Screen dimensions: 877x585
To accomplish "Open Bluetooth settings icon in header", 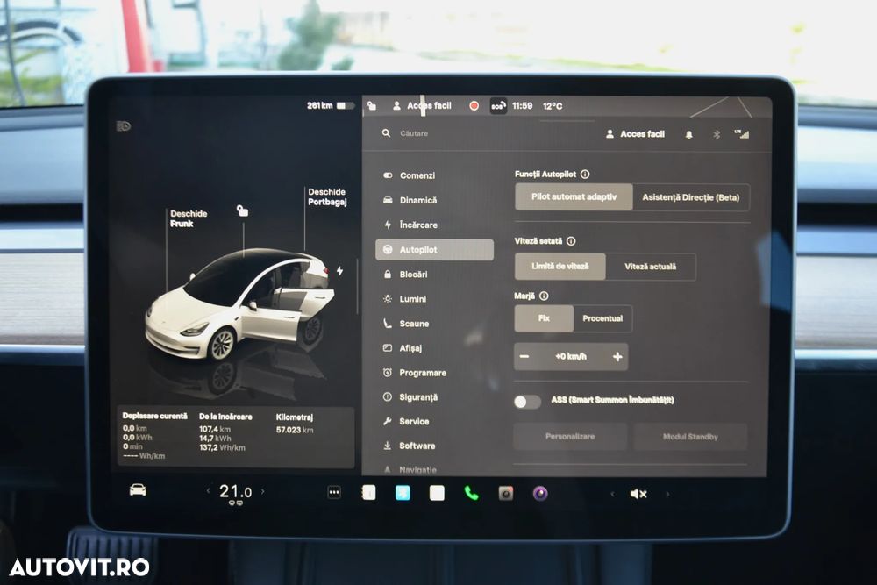I will click(717, 134).
